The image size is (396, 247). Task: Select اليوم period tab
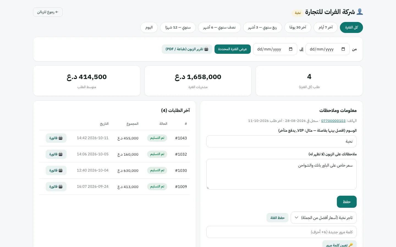click(x=149, y=27)
